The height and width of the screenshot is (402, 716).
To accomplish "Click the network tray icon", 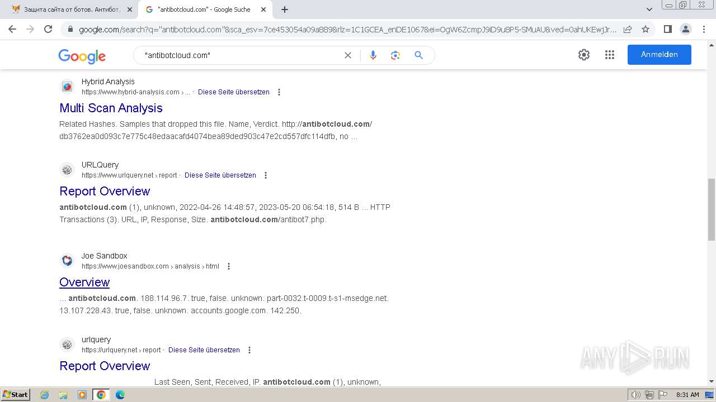I will tap(649, 395).
